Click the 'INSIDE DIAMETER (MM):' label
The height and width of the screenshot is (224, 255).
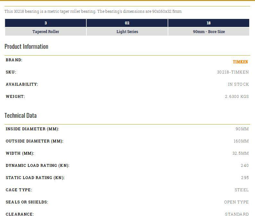[x=32, y=129]
